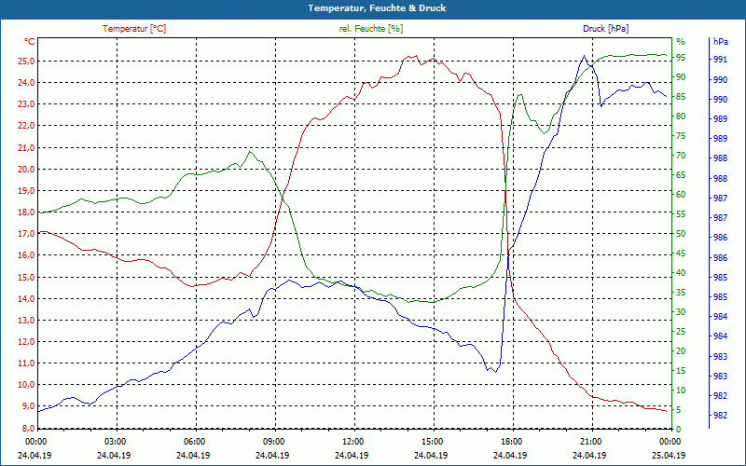
Task: Click the "09:00" time axis label
Action: pos(273,442)
